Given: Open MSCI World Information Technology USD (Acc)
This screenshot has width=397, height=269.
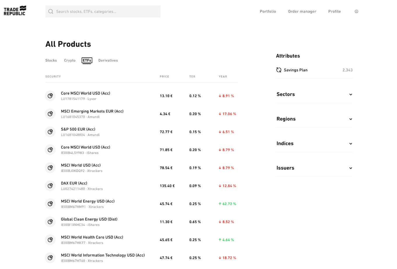Looking at the screenshot, I should 141,258.
